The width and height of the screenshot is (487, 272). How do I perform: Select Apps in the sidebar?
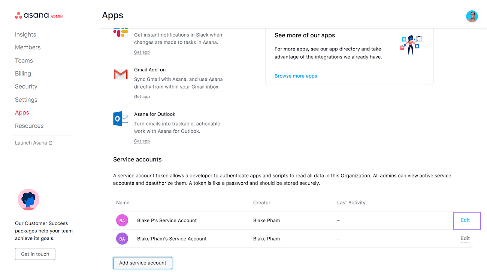coord(22,112)
